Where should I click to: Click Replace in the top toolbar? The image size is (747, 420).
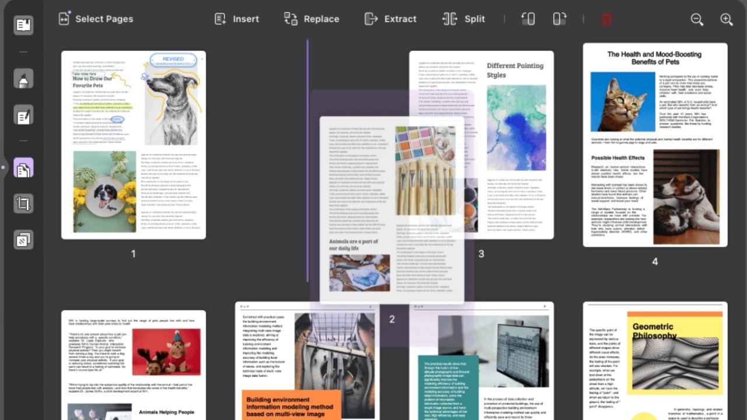(311, 19)
